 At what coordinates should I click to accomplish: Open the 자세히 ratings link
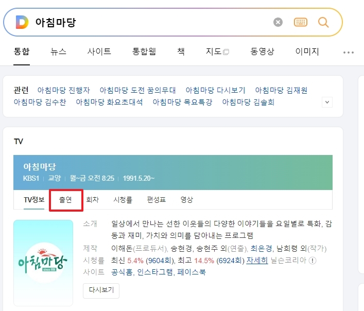[257, 261]
